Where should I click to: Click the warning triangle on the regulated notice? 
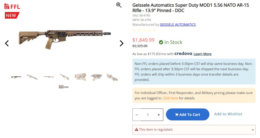(x=136, y=130)
